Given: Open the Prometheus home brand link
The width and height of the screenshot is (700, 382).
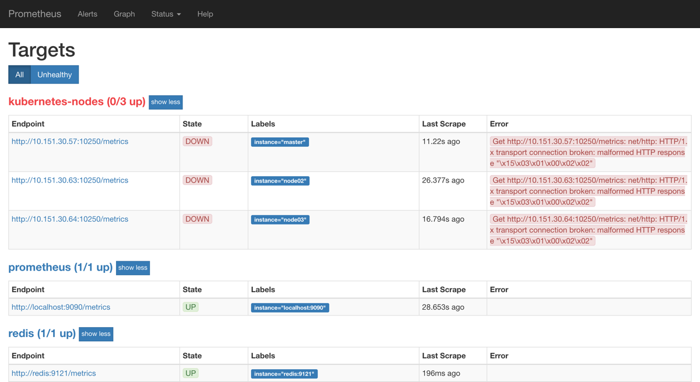Looking at the screenshot, I should (x=34, y=14).
